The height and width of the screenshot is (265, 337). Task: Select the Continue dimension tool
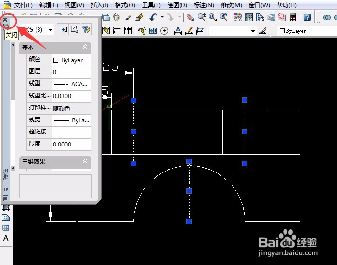pos(128,31)
